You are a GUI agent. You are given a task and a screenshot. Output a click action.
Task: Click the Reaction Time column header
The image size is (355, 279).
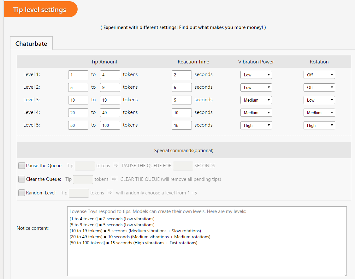coord(193,62)
